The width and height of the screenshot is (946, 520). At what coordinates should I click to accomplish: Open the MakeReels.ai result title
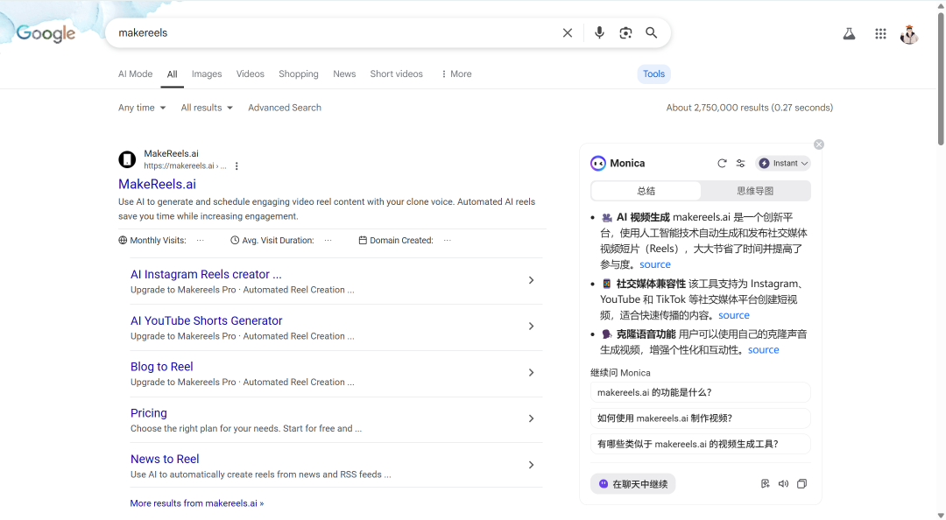[158, 185]
